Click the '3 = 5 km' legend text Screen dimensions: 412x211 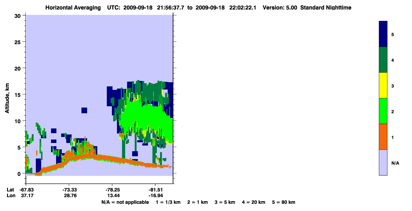[225, 202]
